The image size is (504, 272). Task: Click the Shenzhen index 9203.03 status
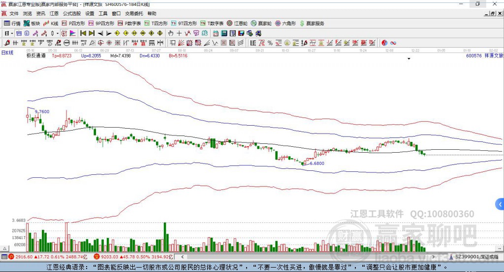coord(133,257)
